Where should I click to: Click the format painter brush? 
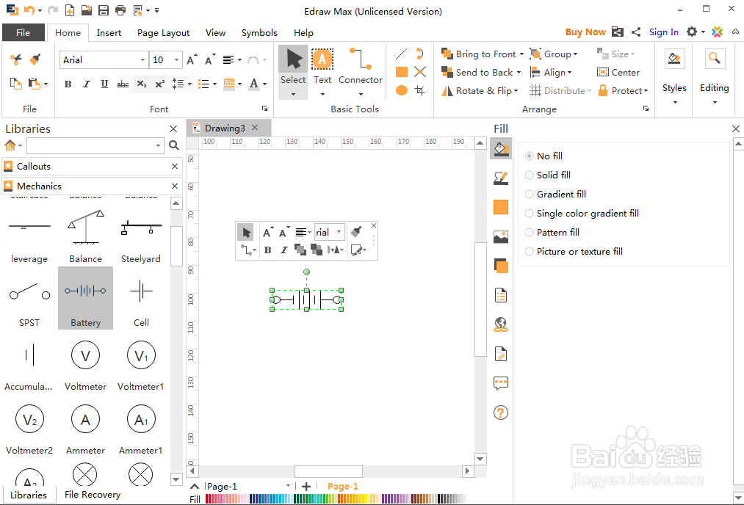pos(35,59)
